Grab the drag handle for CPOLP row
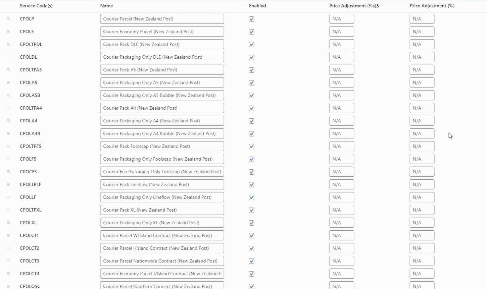 pyautogui.click(x=8, y=19)
